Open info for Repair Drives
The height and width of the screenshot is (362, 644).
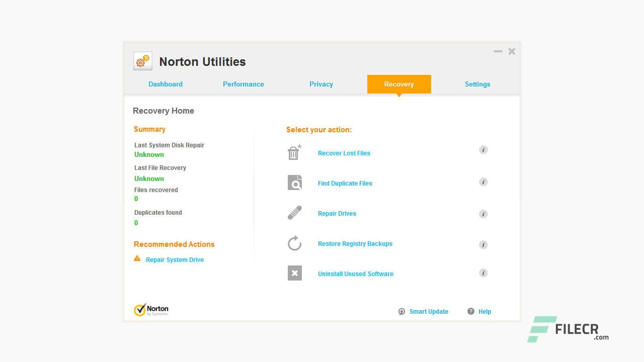(483, 214)
